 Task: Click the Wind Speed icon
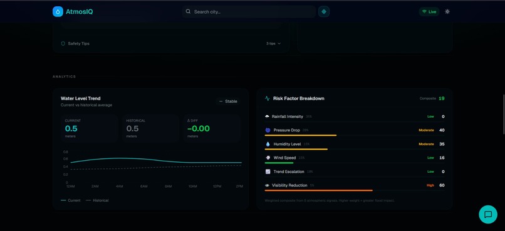pos(268,158)
